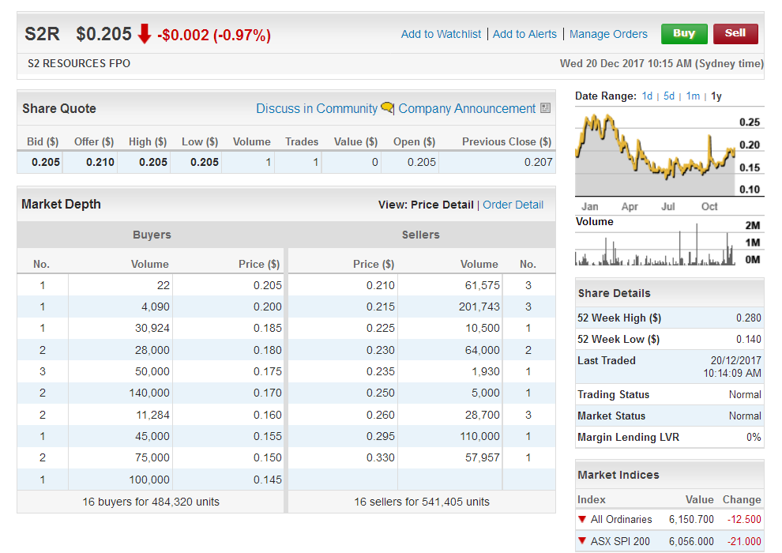Select Price Detail view in Market Depth

[442, 205]
